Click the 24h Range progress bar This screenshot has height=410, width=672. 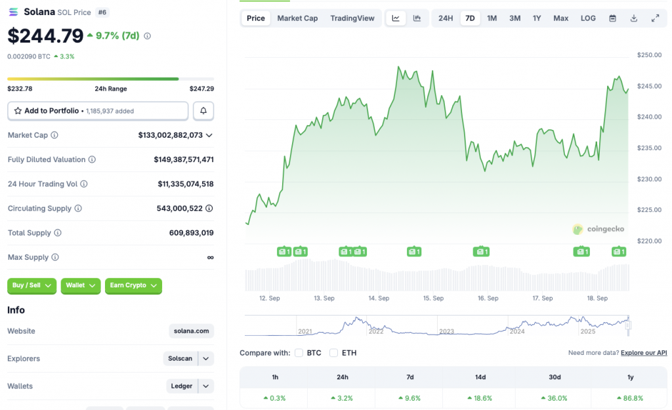click(x=110, y=79)
